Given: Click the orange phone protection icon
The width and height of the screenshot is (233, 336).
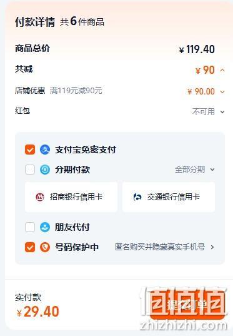Looking at the screenshot, I should pos(45,247).
